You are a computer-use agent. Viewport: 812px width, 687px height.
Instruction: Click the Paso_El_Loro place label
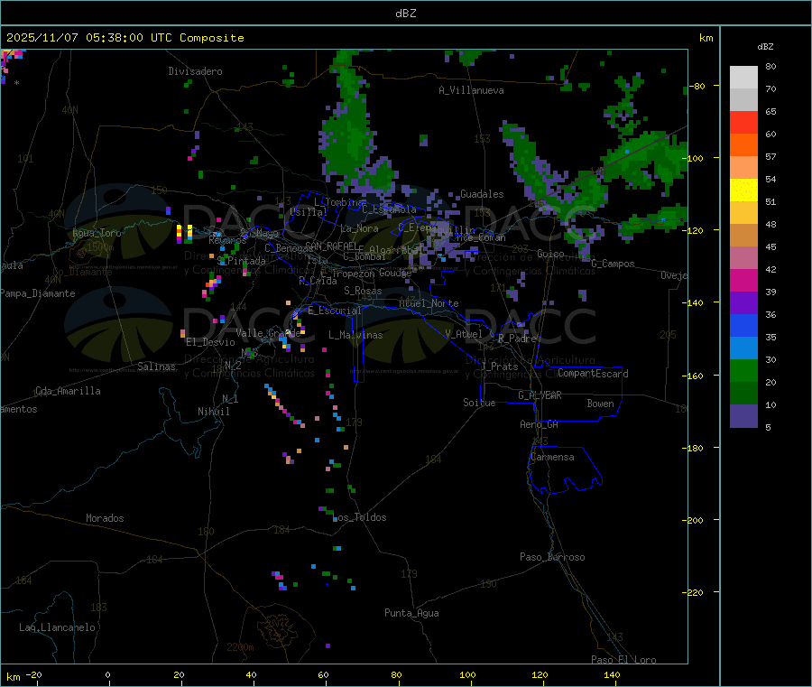[624, 660]
